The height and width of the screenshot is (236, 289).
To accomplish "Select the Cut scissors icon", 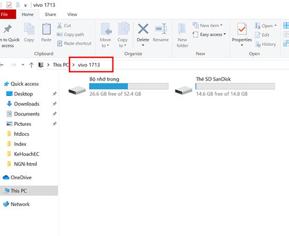I will (x=59, y=26).
